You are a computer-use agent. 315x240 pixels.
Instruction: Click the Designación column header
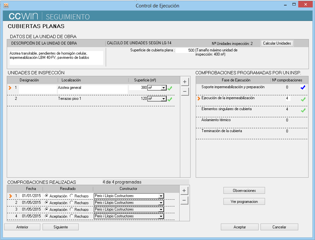pos(29,80)
